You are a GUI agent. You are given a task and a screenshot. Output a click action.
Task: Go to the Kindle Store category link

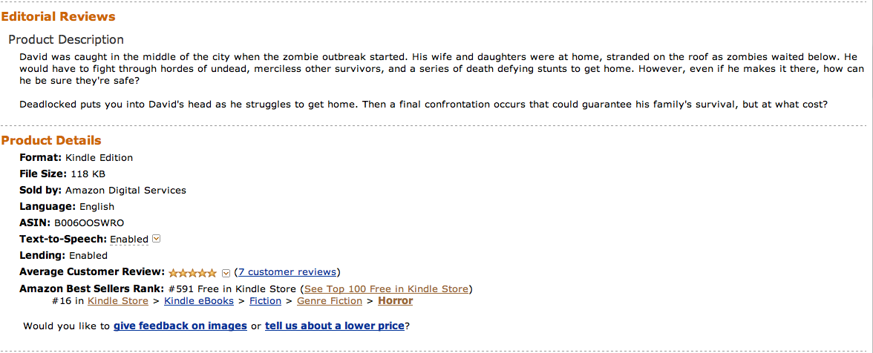click(117, 301)
